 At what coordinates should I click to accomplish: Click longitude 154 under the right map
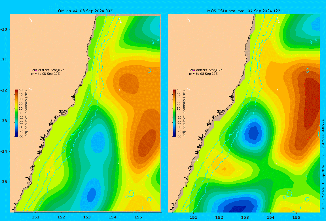270,217
